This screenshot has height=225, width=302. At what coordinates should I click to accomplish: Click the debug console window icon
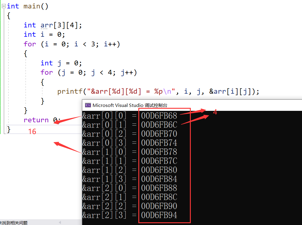coord(88,105)
